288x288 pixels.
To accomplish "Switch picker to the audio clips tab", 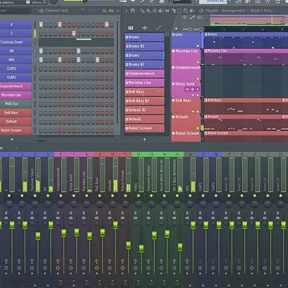I will (145, 28).
